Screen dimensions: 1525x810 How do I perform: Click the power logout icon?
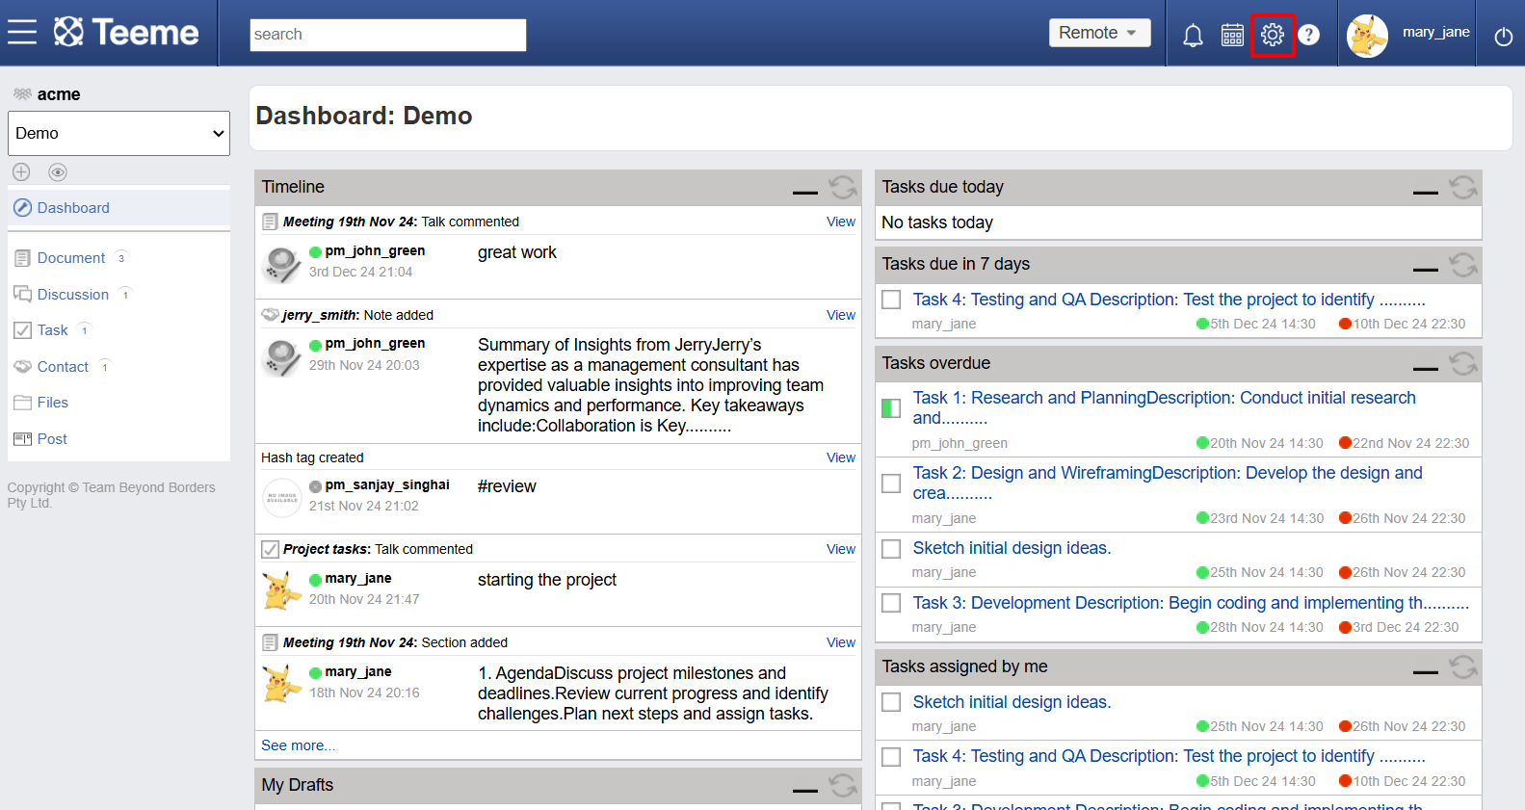point(1503,37)
